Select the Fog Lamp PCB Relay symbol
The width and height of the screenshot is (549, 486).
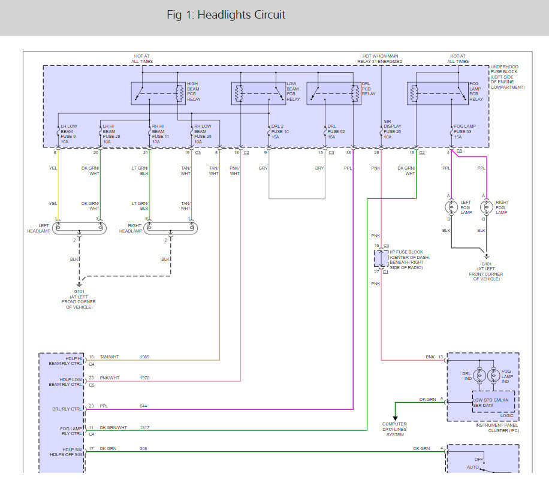point(438,93)
